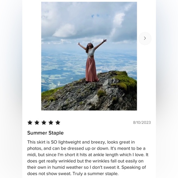Advance to the next review photo
The image size is (178, 178).
point(145,38)
